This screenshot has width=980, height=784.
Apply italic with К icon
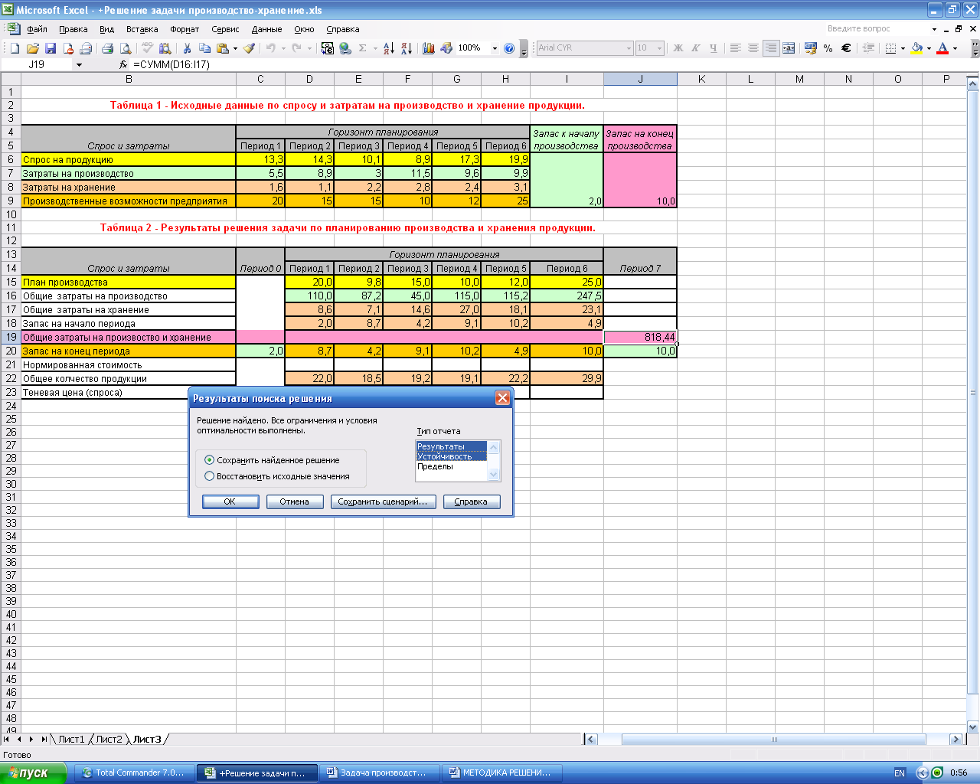point(696,48)
